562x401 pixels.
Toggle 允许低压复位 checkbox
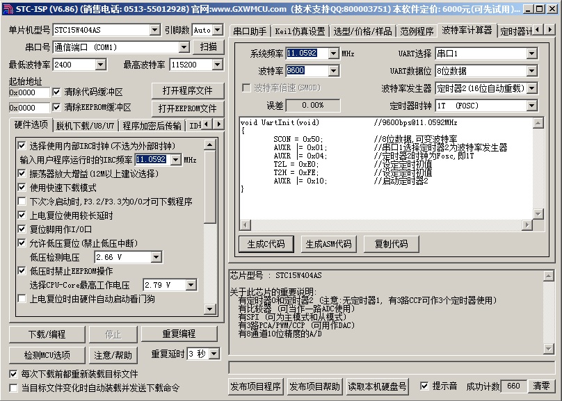[22, 243]
